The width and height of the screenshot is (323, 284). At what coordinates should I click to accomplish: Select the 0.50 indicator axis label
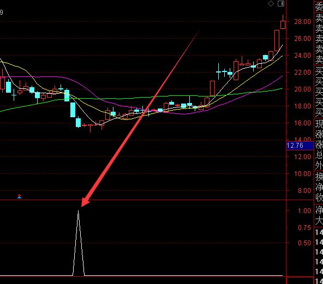pos(304,243)
